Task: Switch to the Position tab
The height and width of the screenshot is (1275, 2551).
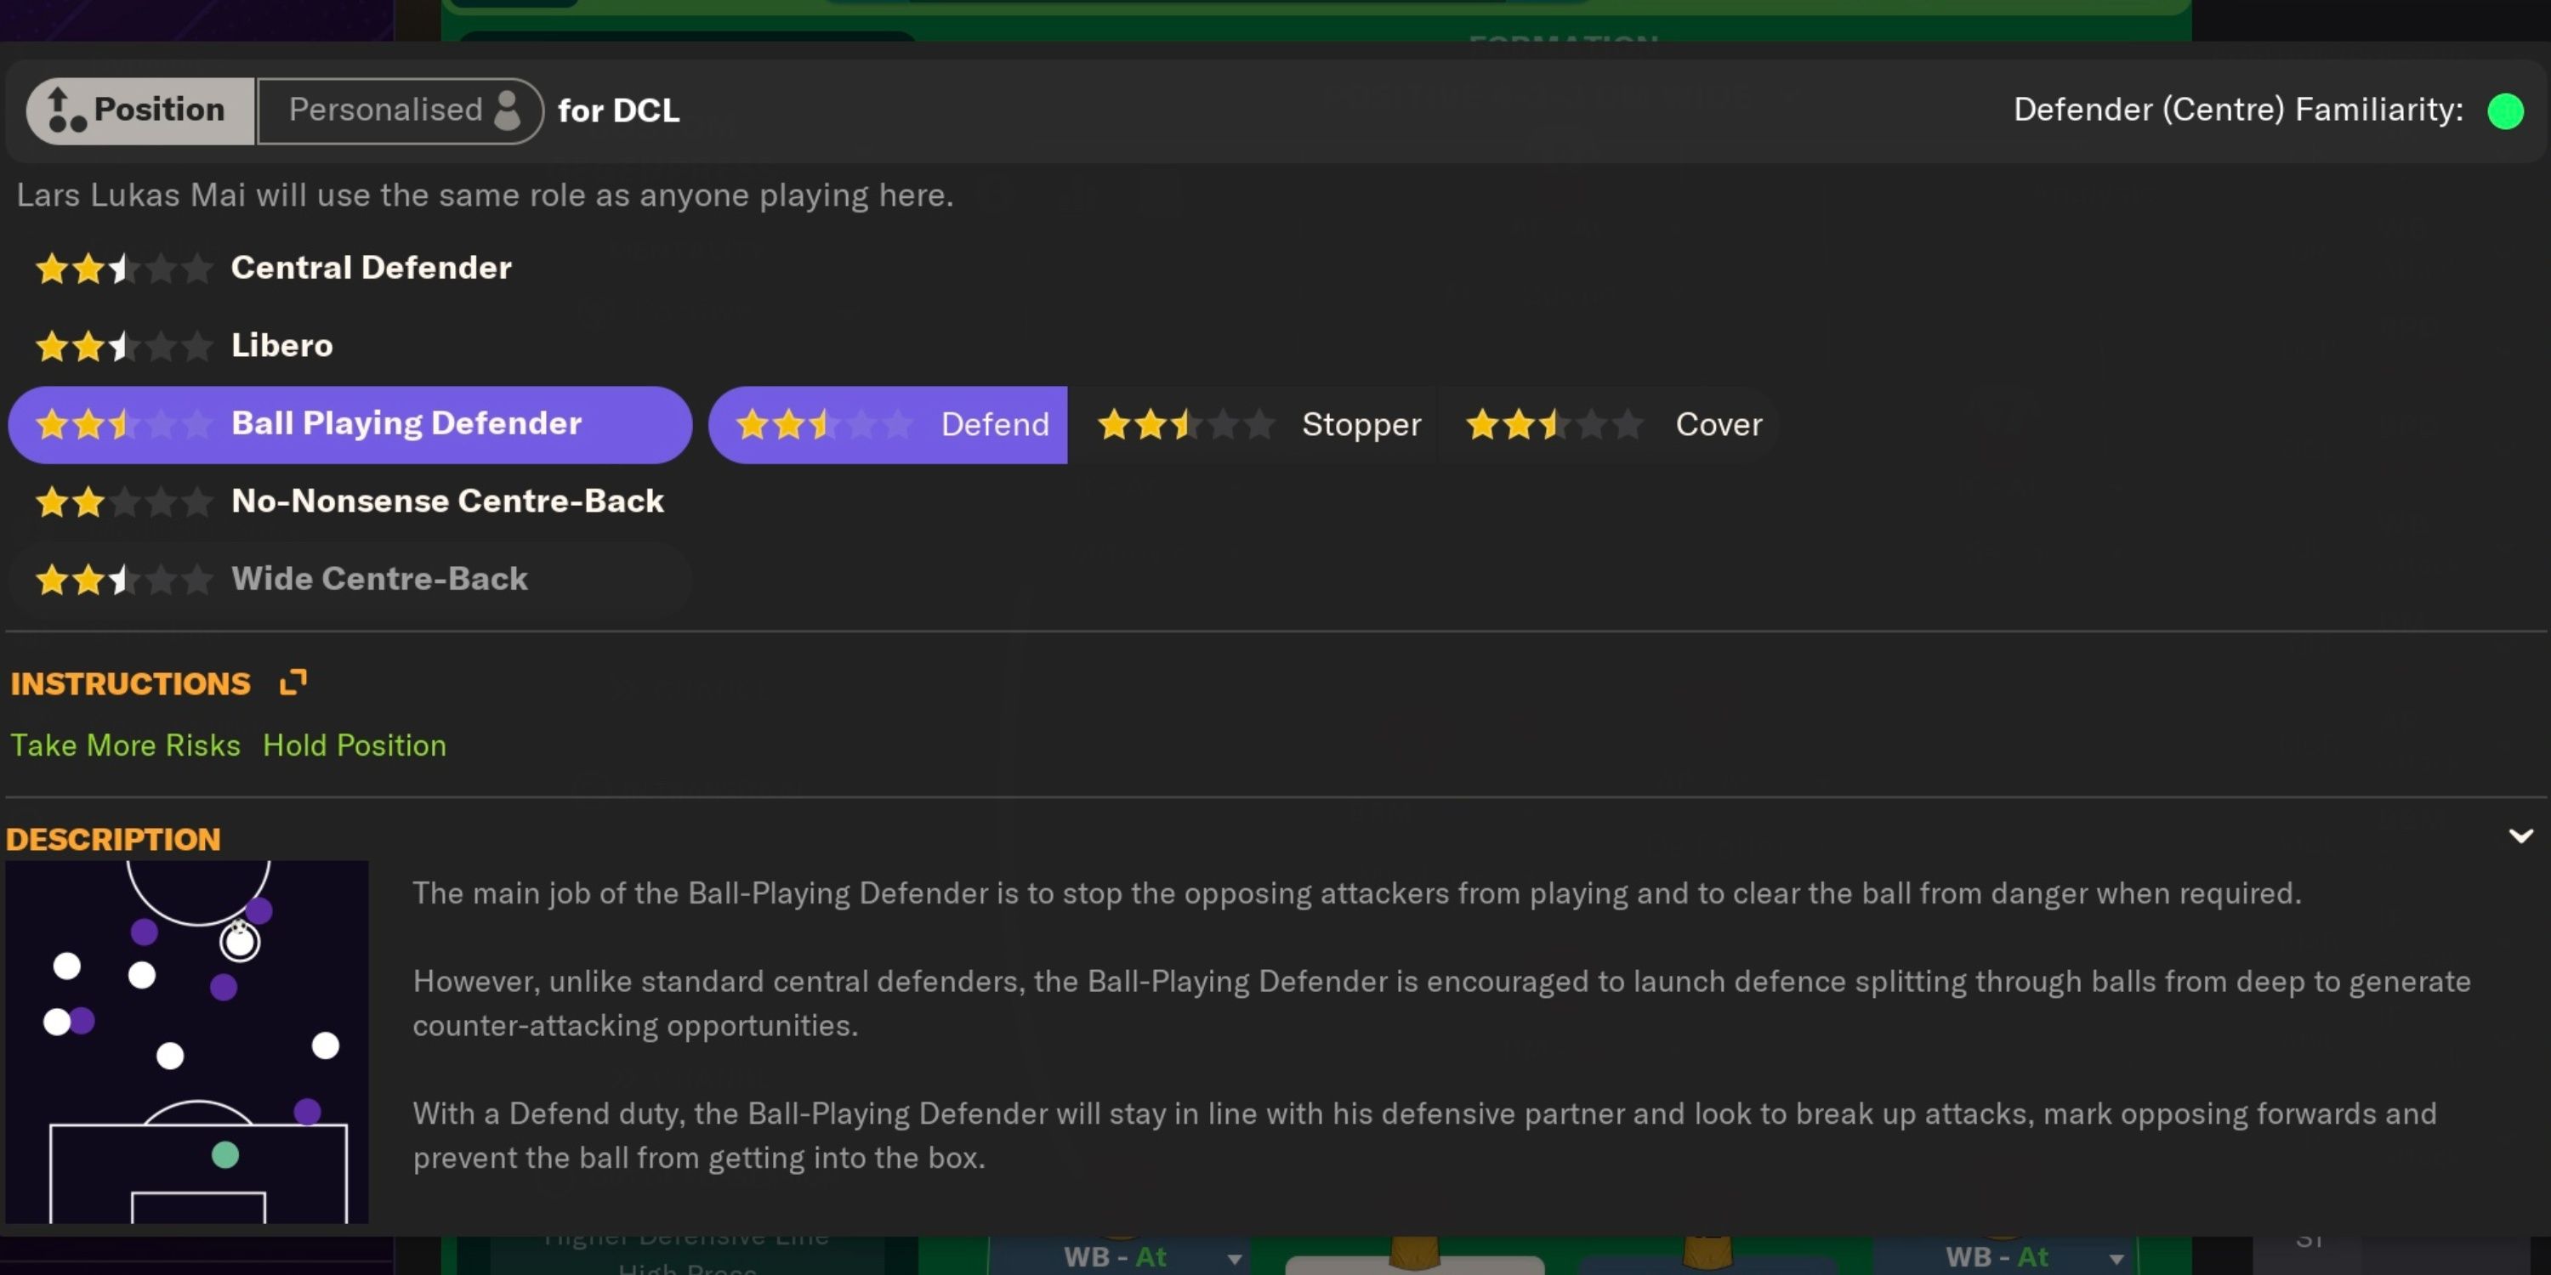Action: 139,110
